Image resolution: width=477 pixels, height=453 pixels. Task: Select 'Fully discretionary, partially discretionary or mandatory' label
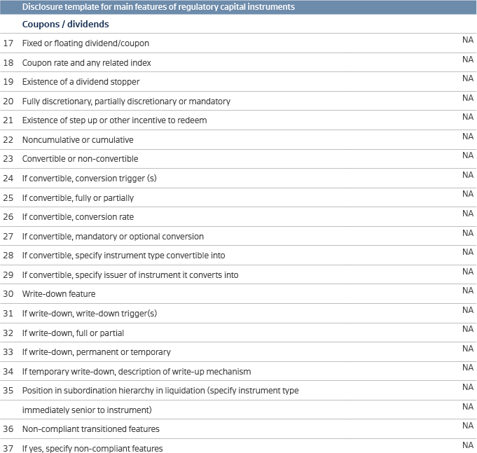point(126,102)
